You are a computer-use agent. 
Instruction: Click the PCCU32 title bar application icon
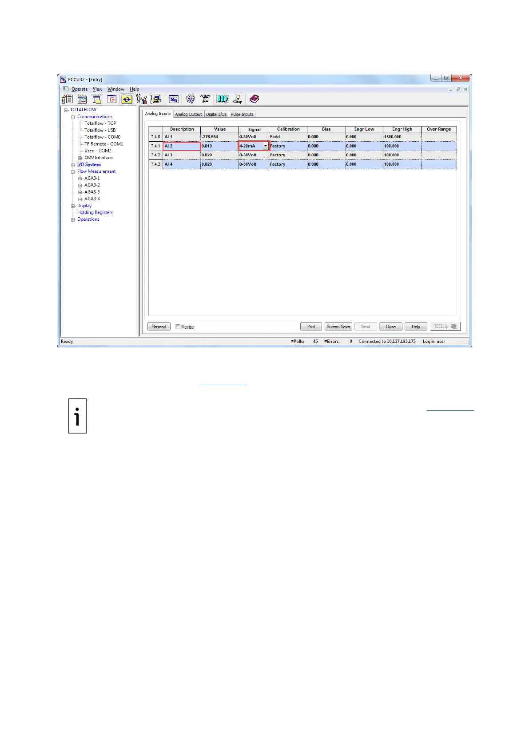(63, 80)
